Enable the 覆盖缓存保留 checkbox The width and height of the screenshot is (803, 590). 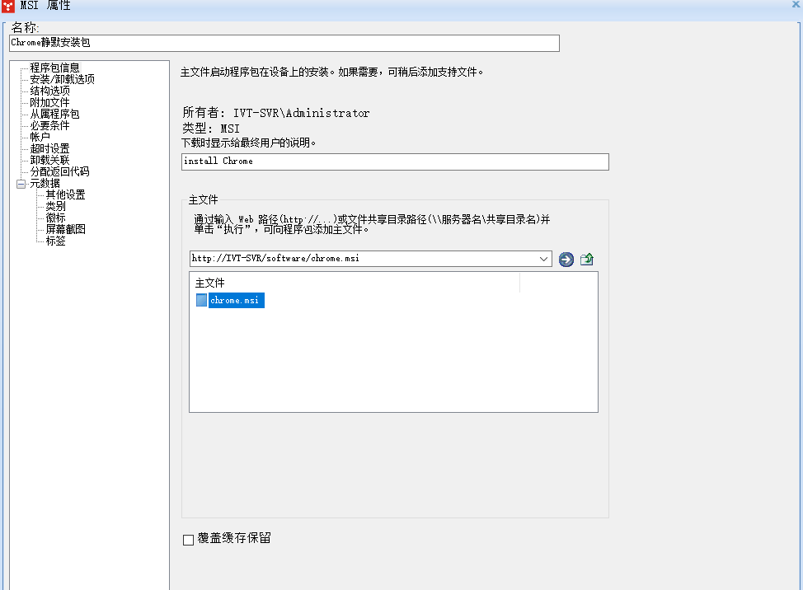186,539
